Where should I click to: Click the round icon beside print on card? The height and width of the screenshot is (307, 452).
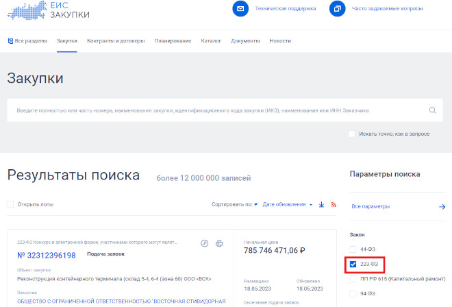[204, 243]
